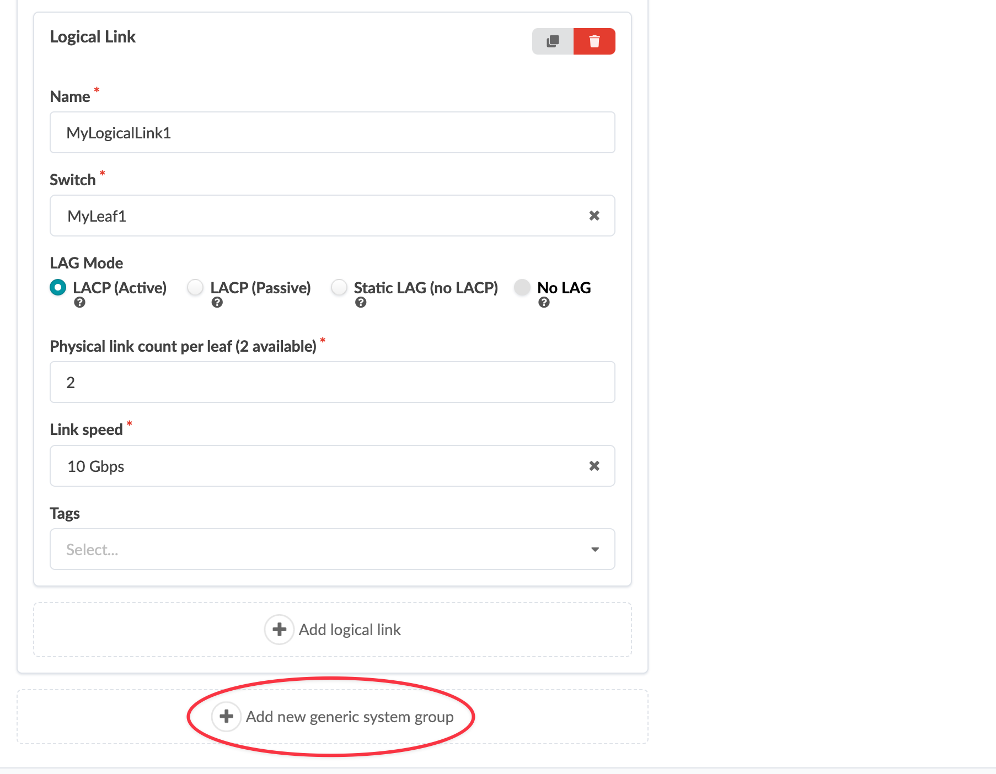Show help for Static LAG (no LACP)

pyautogui.click(x=361, y=302)
